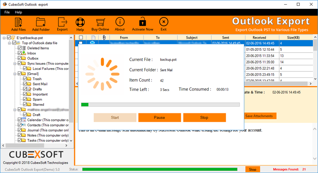Screen dimensions: 318x173
Task: Open Help from the lifebuoy icon
Action: pyautogui.click(x=80, y=24)
